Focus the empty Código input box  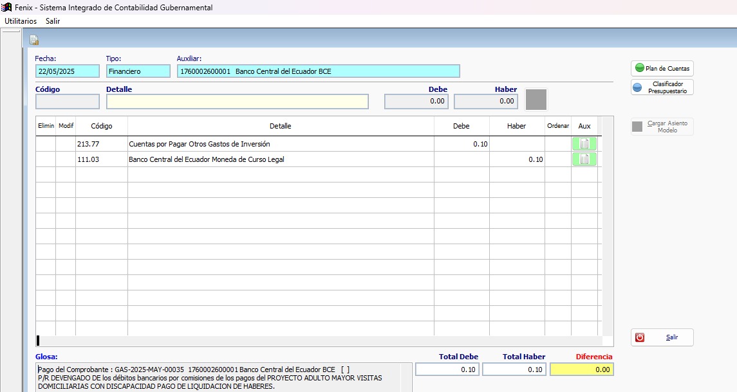tap(68, 102)
